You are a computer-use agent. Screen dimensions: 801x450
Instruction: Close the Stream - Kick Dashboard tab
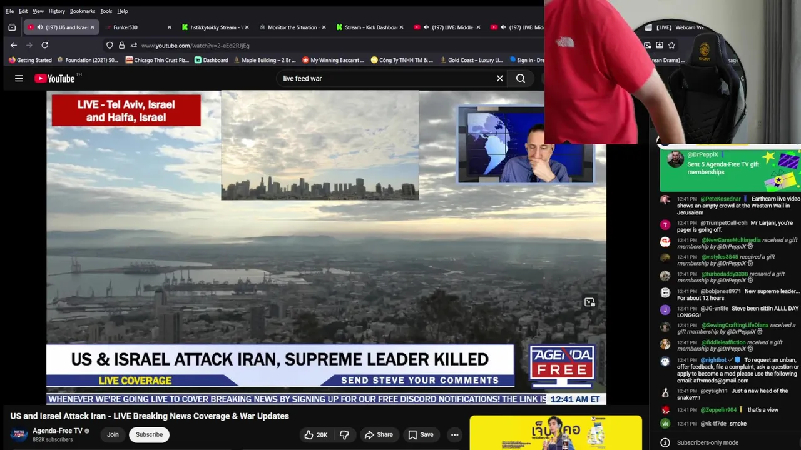(x=401, y=27)
